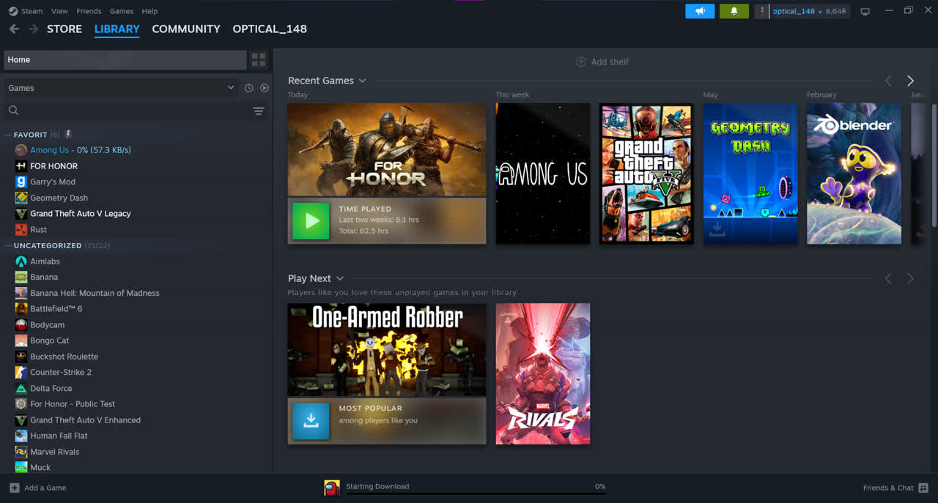The height and width of the screenshot is (503, 938).
Task: Open the Geometry Dash game cover
Action: 750,174
